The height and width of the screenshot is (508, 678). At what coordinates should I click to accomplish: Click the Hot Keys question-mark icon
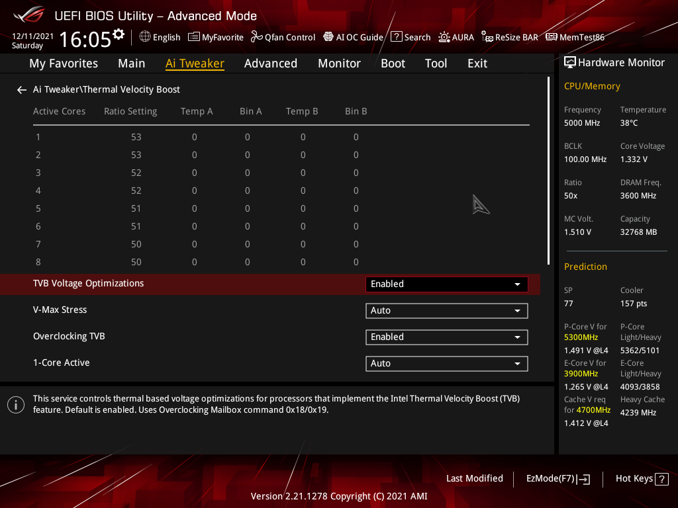pyautogui.click(x=661, y=479)
